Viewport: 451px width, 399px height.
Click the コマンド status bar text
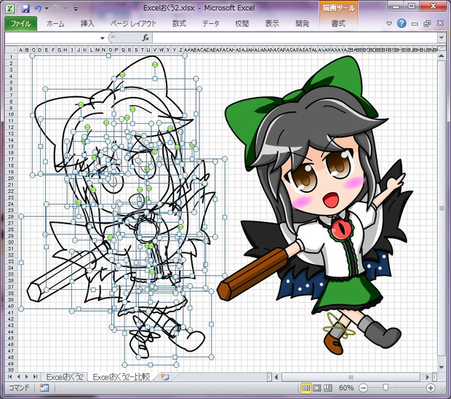(x=19, y=388)
